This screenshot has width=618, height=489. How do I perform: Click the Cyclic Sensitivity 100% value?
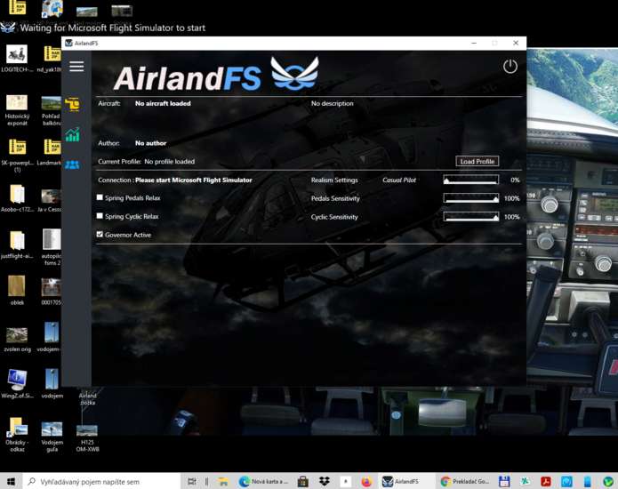click(511, 217)
